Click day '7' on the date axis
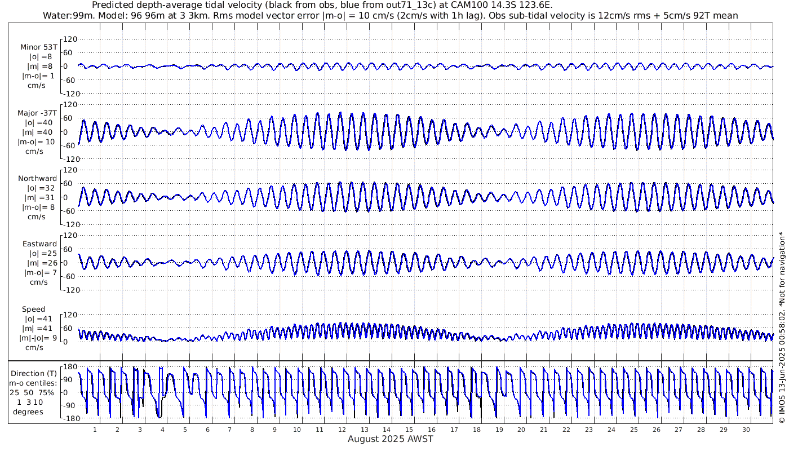 [x=230, y=430]
